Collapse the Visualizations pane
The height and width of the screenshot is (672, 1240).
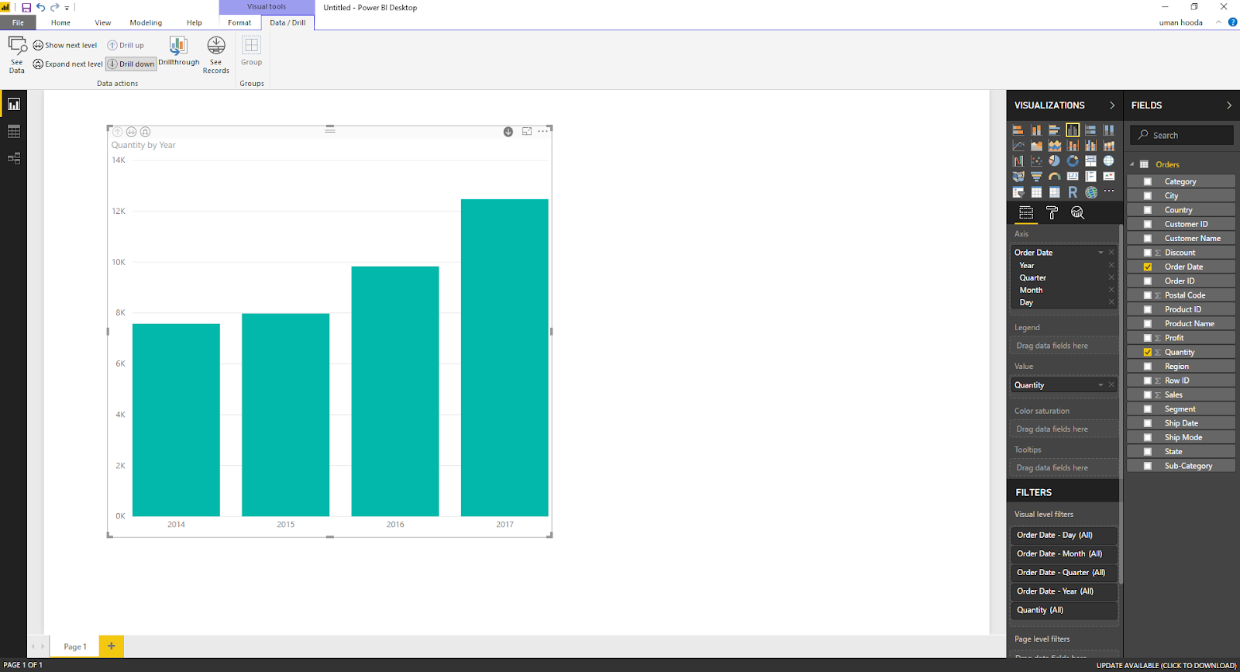coord(1112,105)
